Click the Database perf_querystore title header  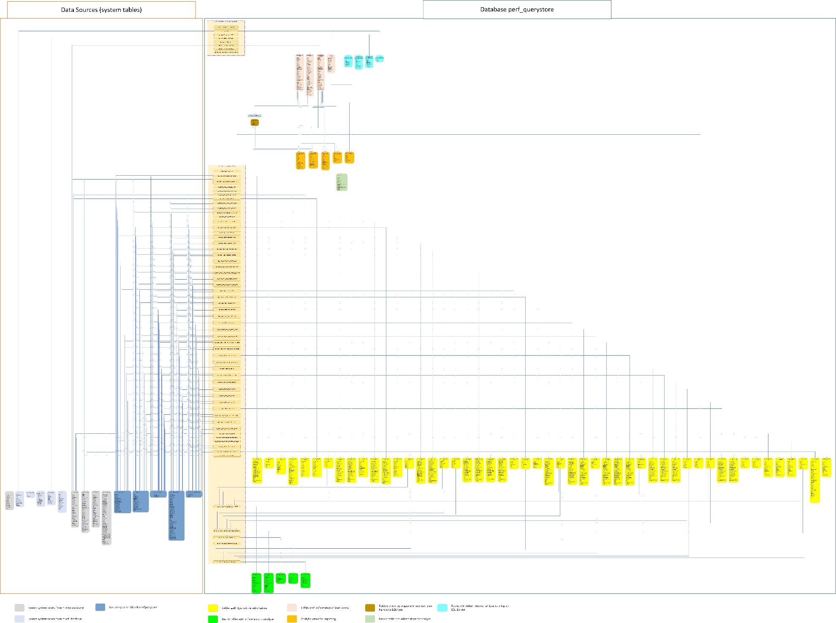[x=517, y=9]
